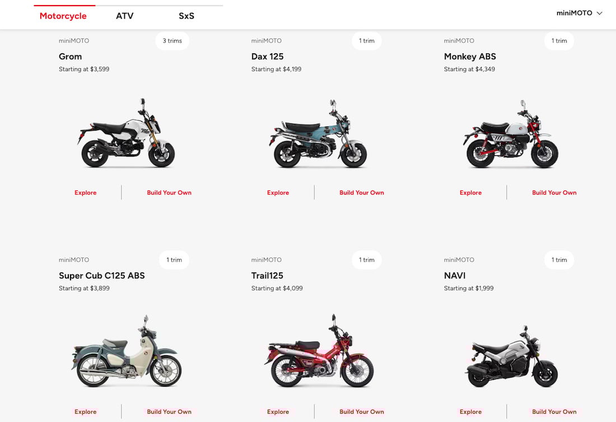Open the miniMOTO category dropdown
This screenshot has width=616, height=422.
tap(579, 13)
